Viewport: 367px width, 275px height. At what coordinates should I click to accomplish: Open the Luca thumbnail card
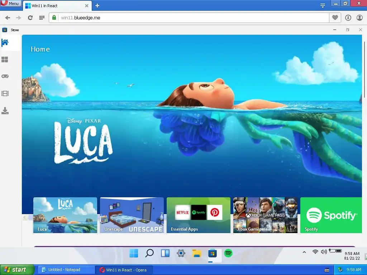coord(65,215)
